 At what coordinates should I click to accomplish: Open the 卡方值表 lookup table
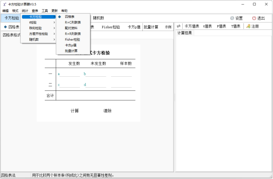click(x=192, y=26)
